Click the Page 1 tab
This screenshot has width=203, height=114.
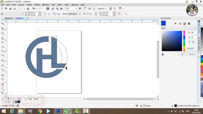click(x=36, y=99)
